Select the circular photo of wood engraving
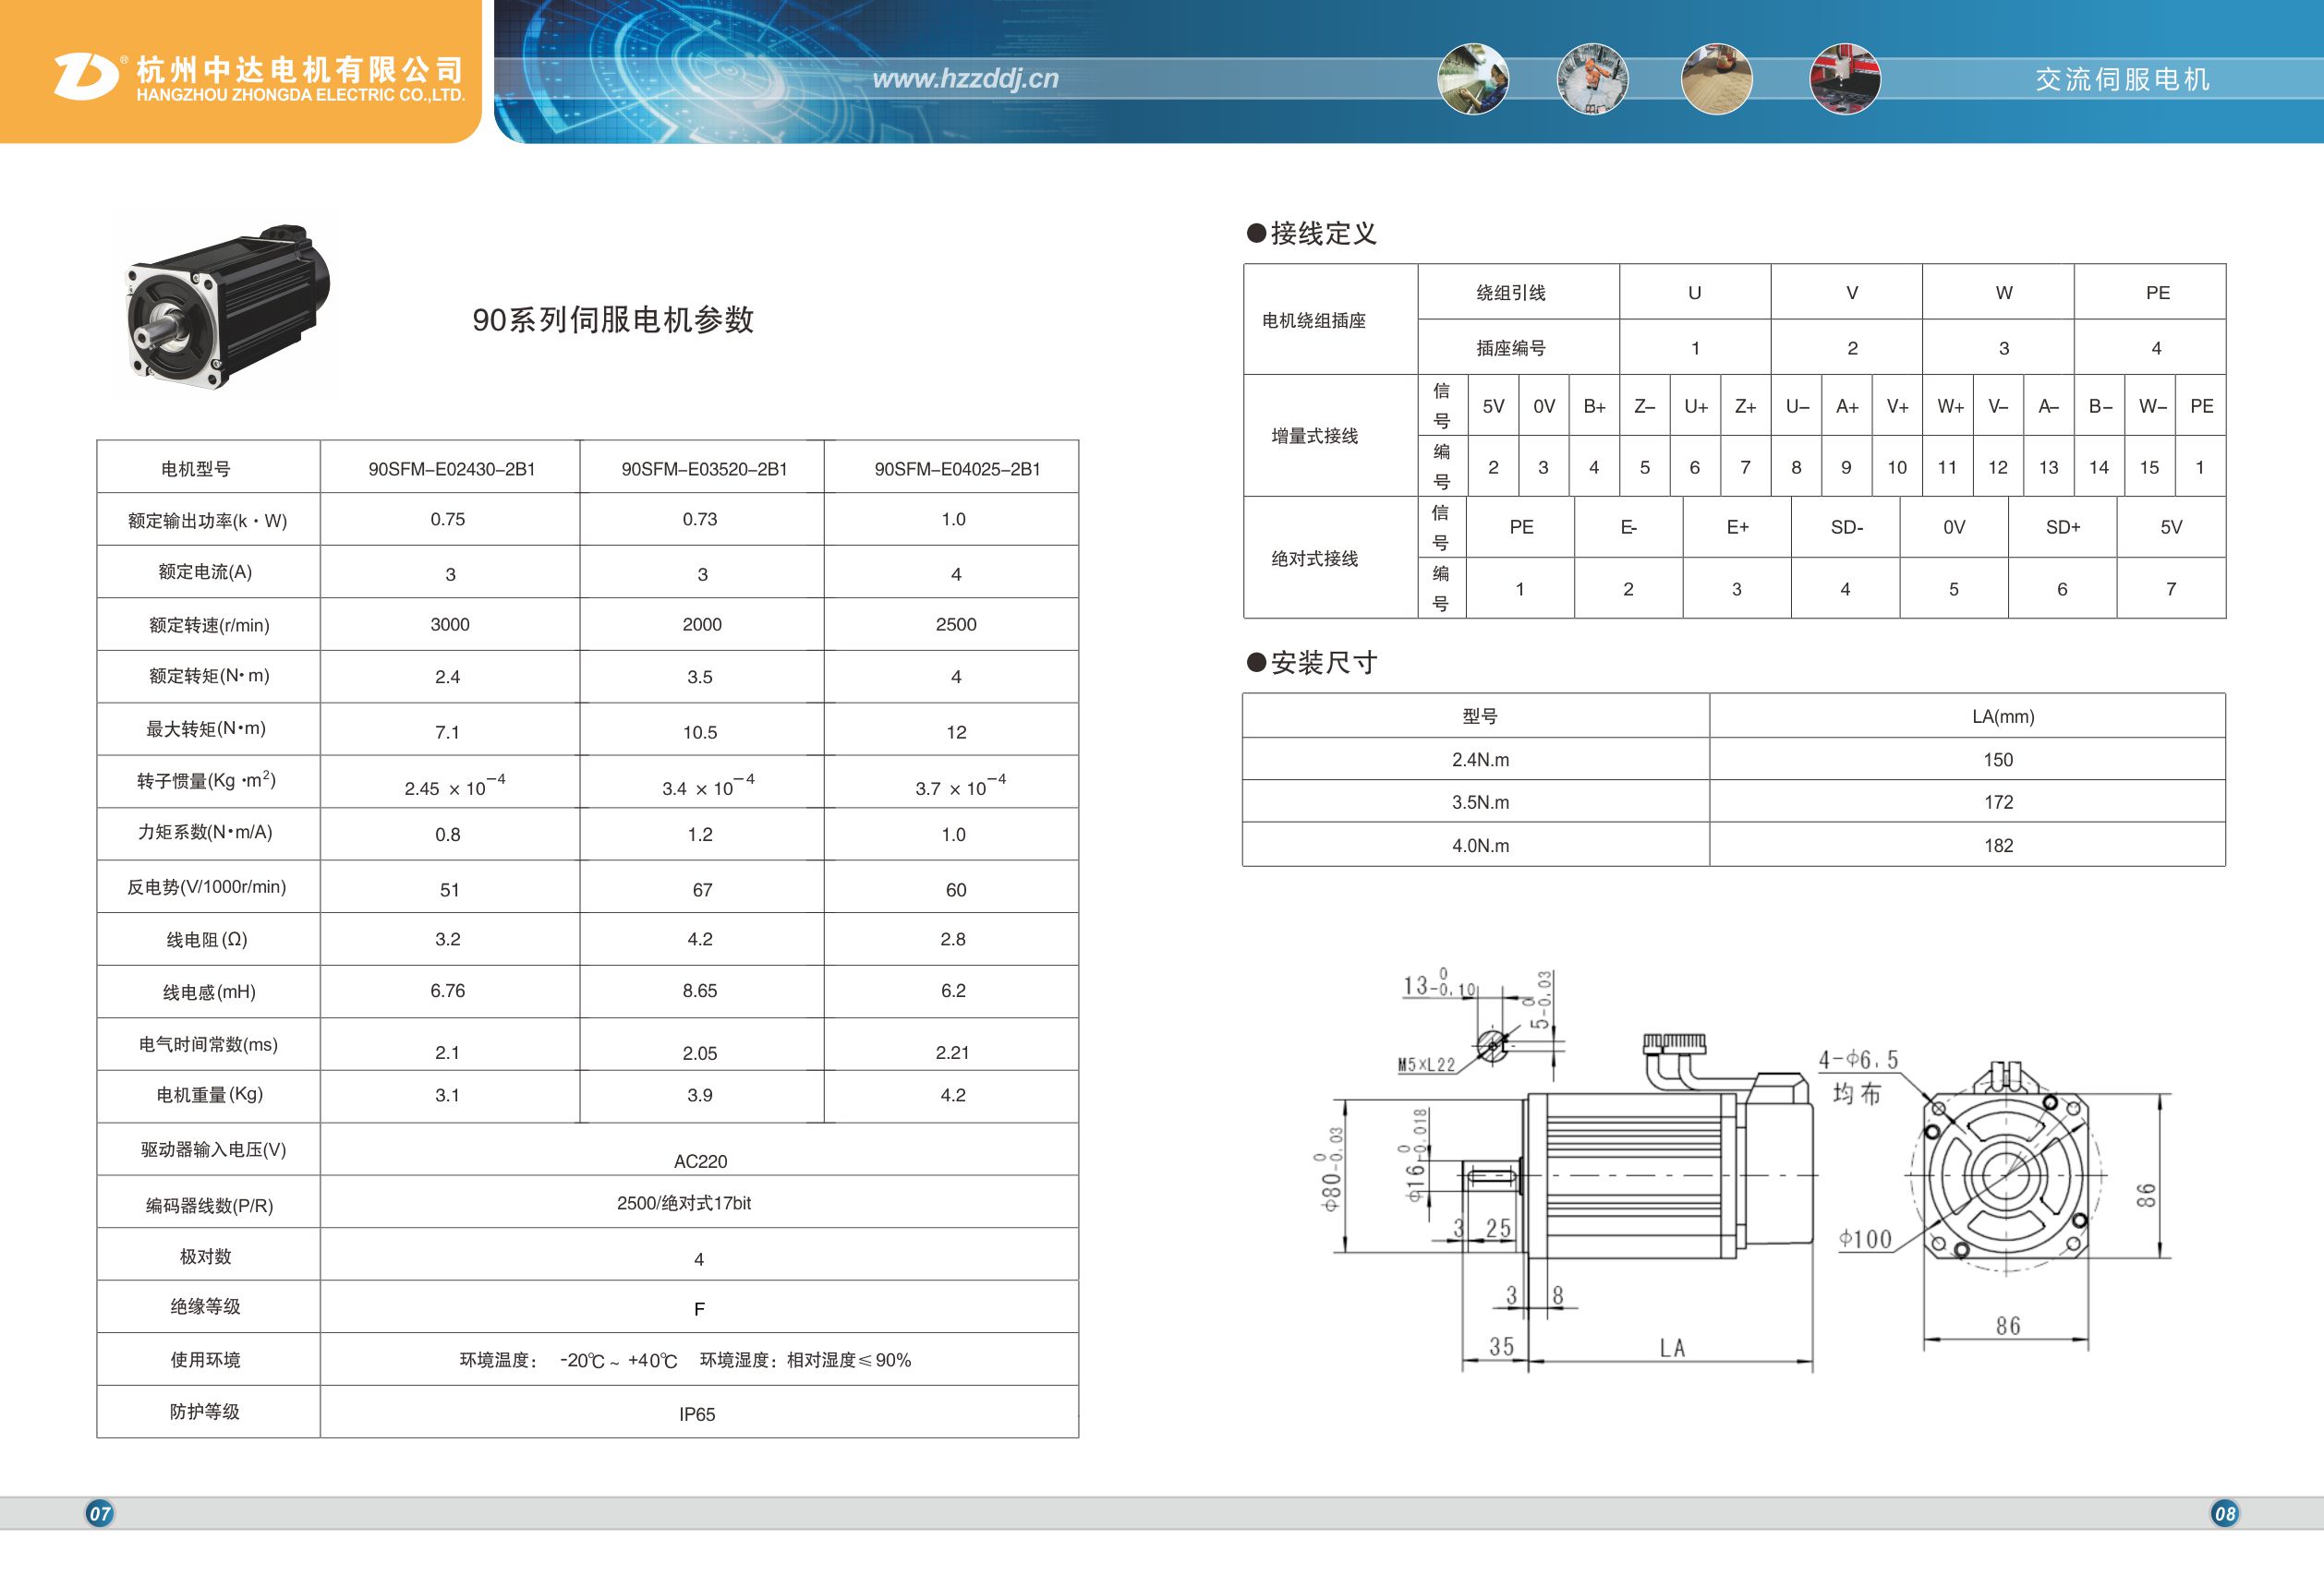This screenshot has height=1587, width=2324. [1716, 78]
